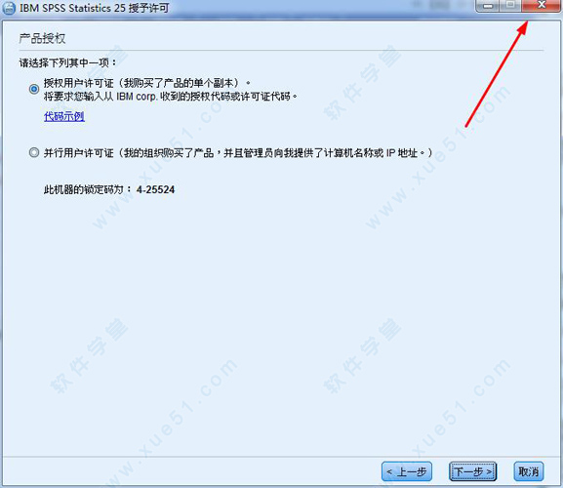Select the 授权用户许可证 radio button
The image size is (563, 488).
point(34,89)
